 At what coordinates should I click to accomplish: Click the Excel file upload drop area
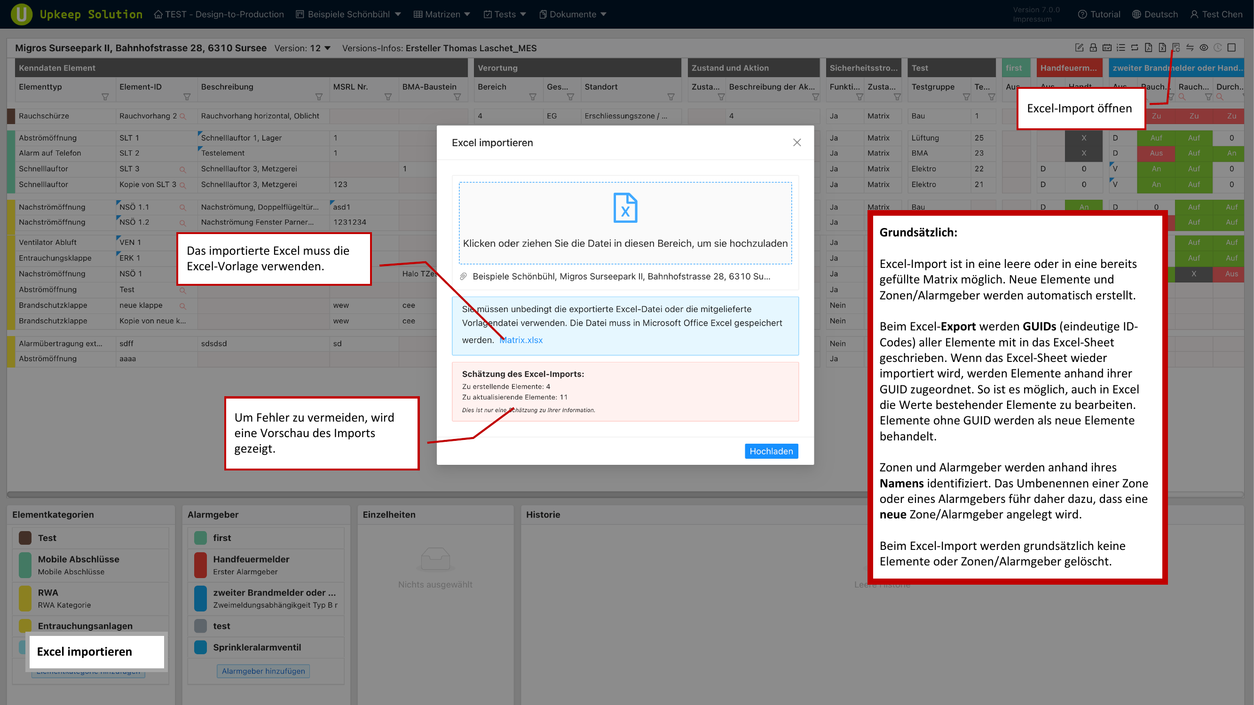tap(625, 223)
